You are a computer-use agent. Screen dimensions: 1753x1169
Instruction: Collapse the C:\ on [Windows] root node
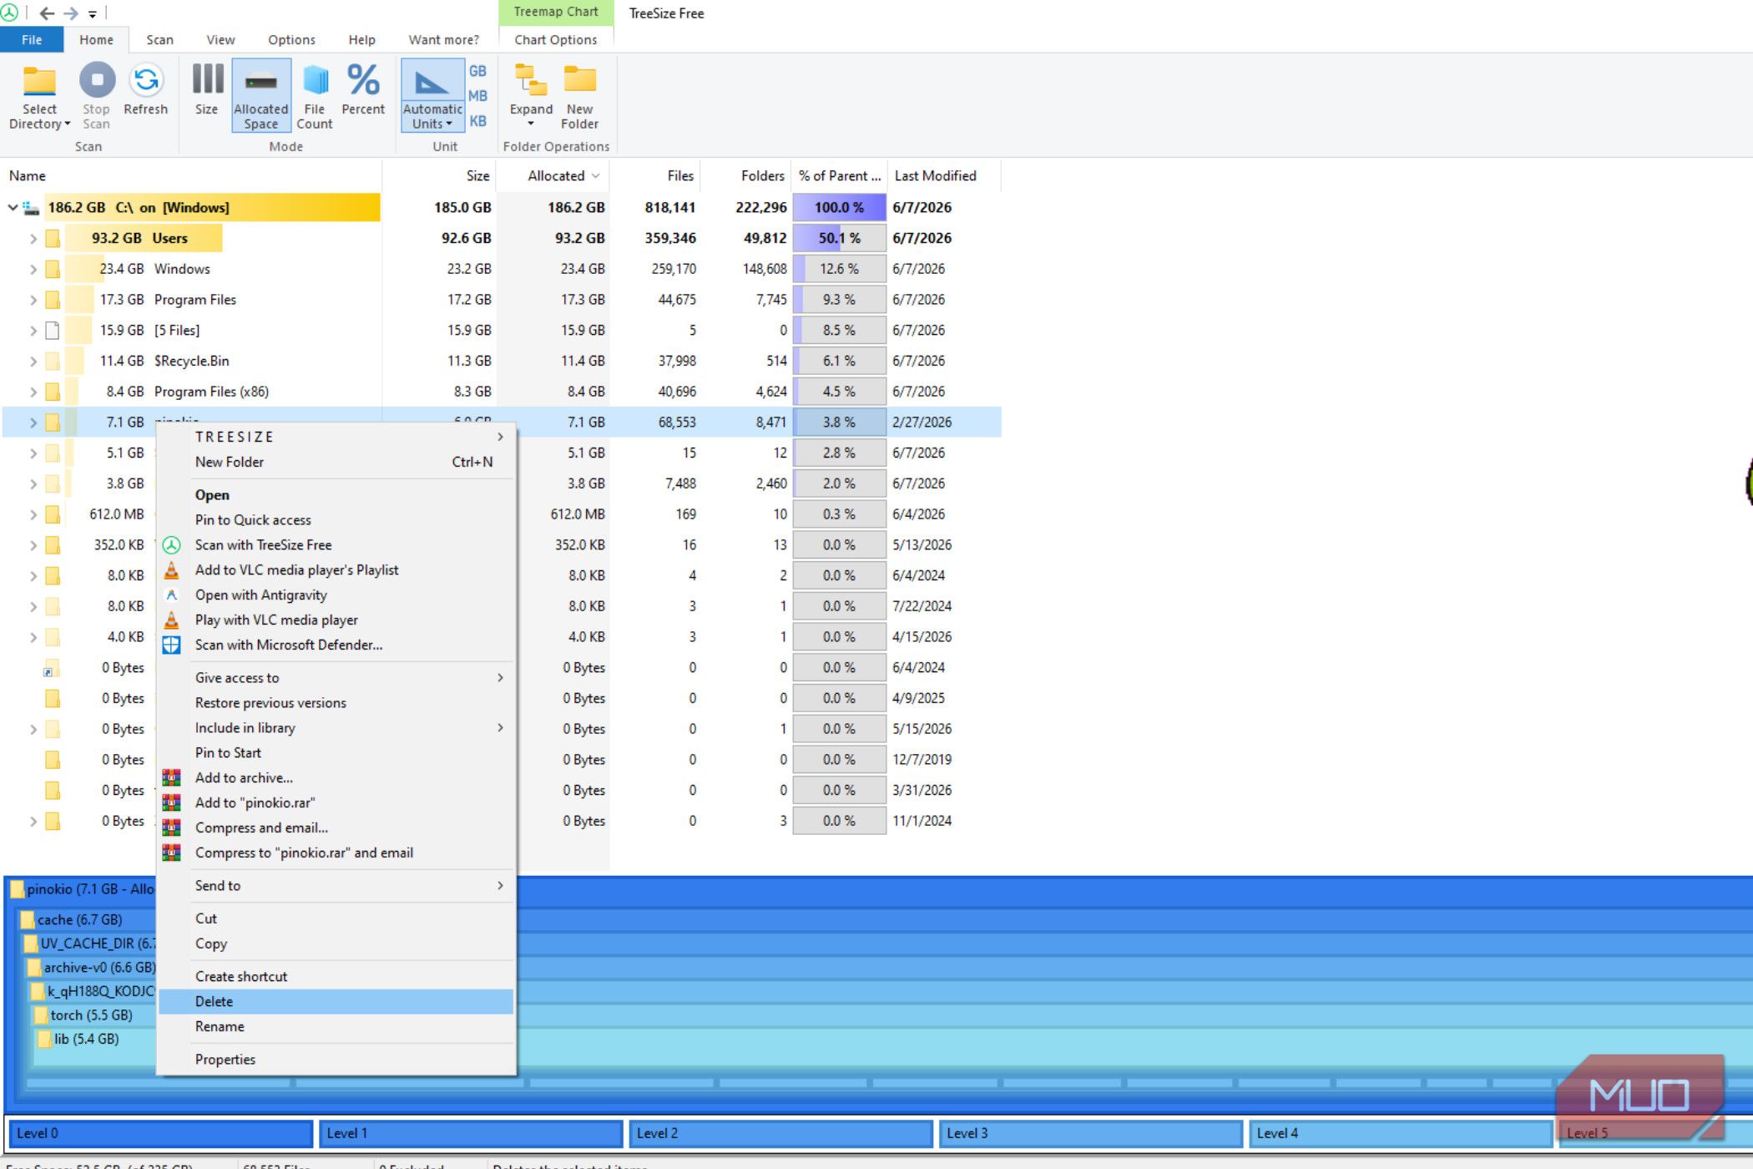click(13, 207)
